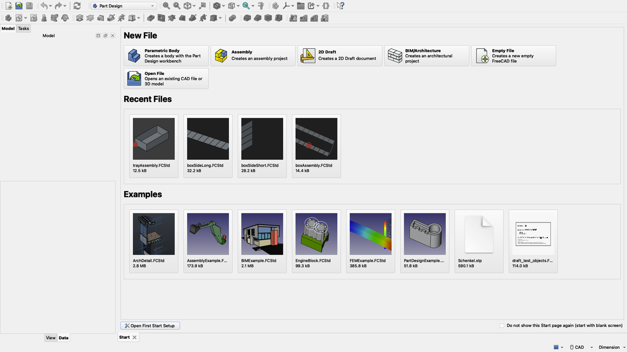Click the Undo icon in the toolbar

(x=44, y=5)
